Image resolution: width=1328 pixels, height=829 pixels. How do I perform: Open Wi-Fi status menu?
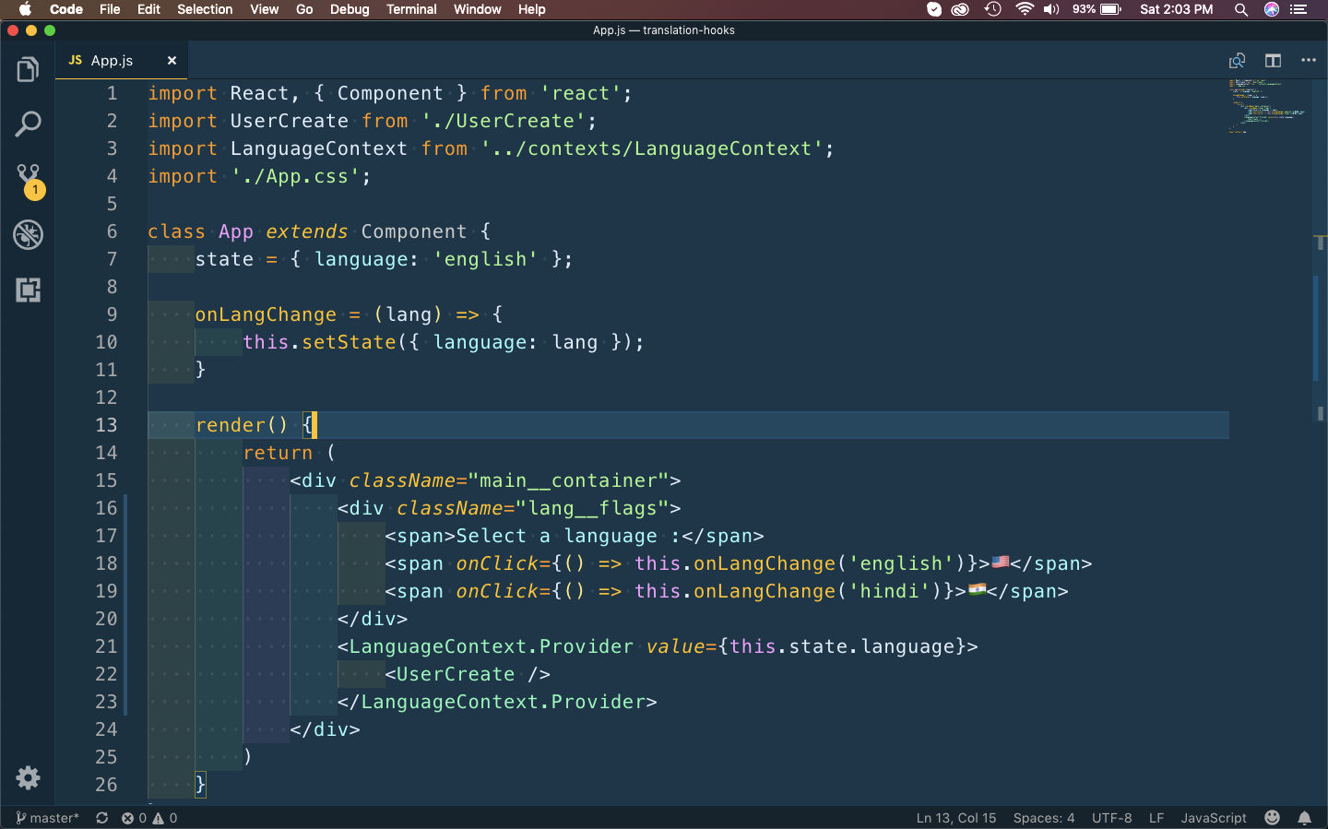pyautogui.click(x=1025, y=9)
